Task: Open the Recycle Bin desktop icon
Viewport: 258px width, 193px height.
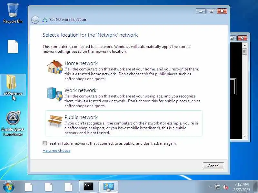Action: 13,13
